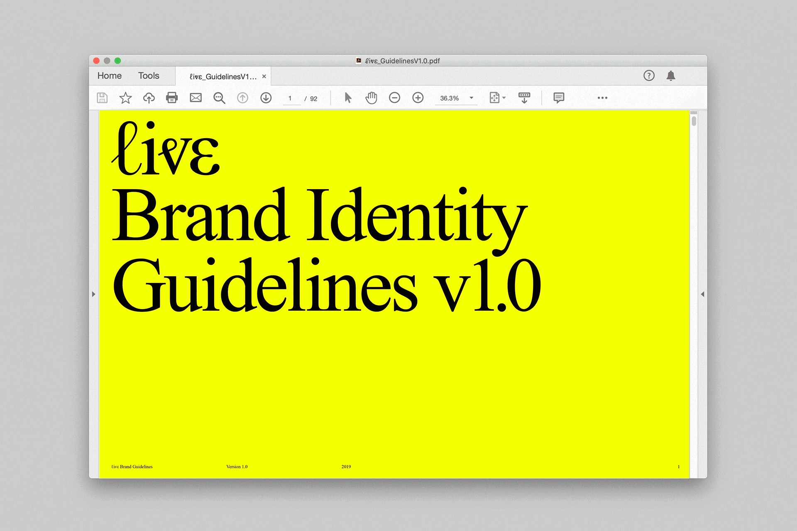This screenshot has height=531, width=797.
Task: Show more tools via ellipsis
Action: pyautogui.click(x=602, y=98)
